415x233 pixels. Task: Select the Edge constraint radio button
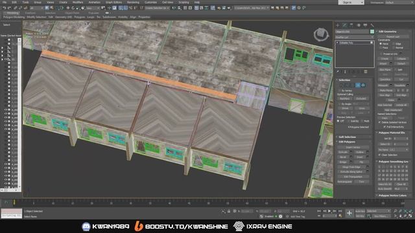point(394,44)
